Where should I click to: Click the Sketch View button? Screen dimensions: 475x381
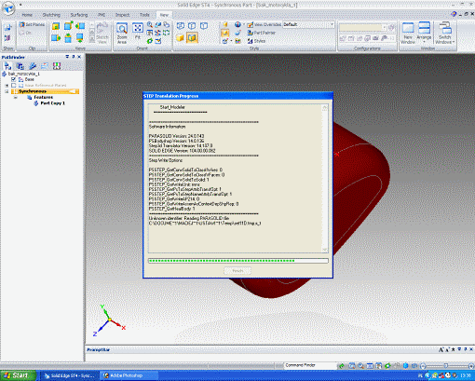pyautogui.click(x=102, y=33)
